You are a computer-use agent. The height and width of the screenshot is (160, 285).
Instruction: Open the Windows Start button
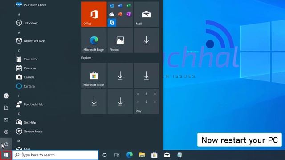(6, 155)
